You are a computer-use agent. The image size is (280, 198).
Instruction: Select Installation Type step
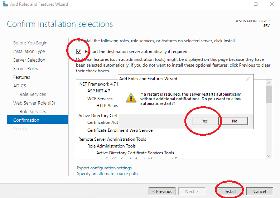(x=29, y=52)
